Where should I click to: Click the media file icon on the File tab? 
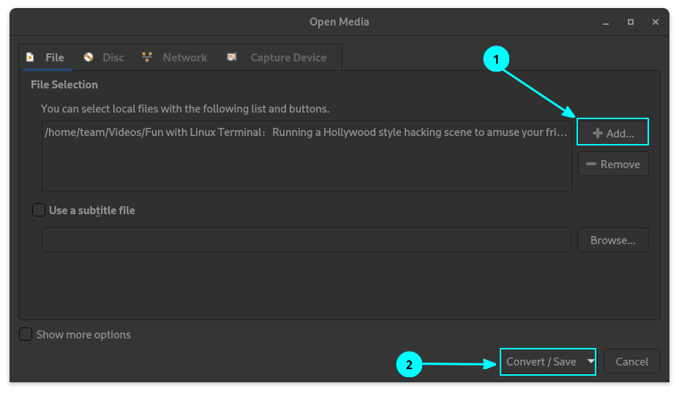click(31, 57)
